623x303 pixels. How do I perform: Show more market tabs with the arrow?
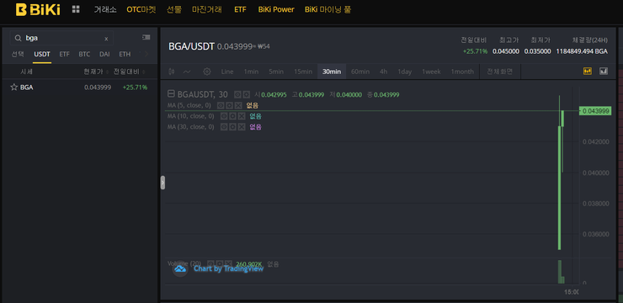click(146, 54)
